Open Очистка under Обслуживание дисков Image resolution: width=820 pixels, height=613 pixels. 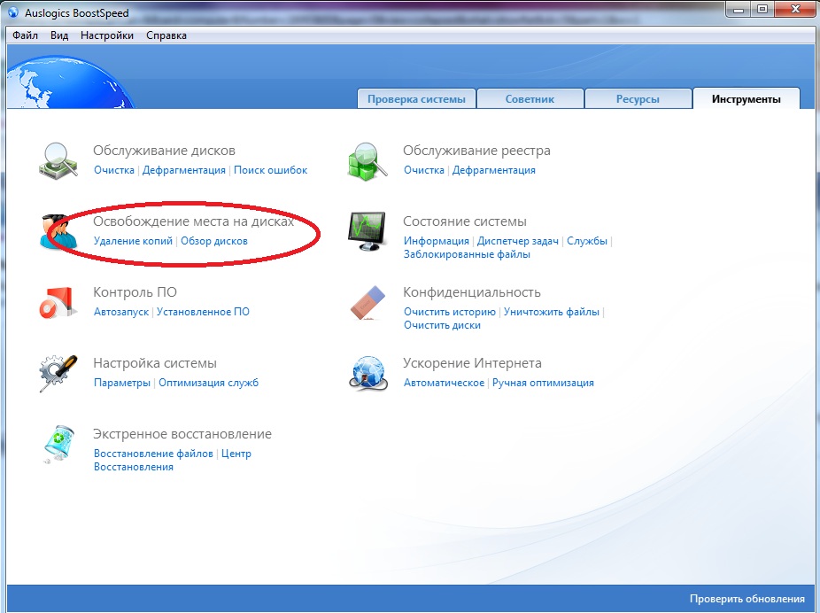point(114,170)
